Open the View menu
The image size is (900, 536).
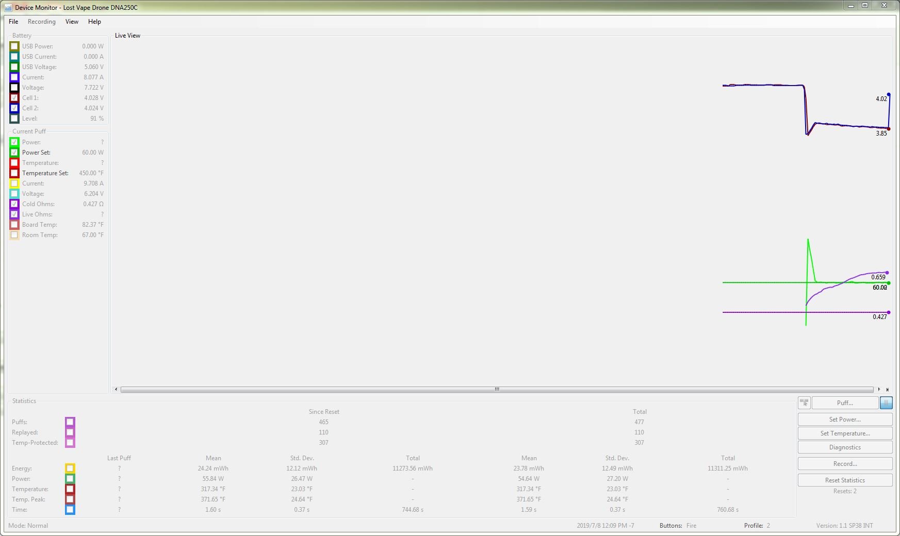[x=72, y=22]
